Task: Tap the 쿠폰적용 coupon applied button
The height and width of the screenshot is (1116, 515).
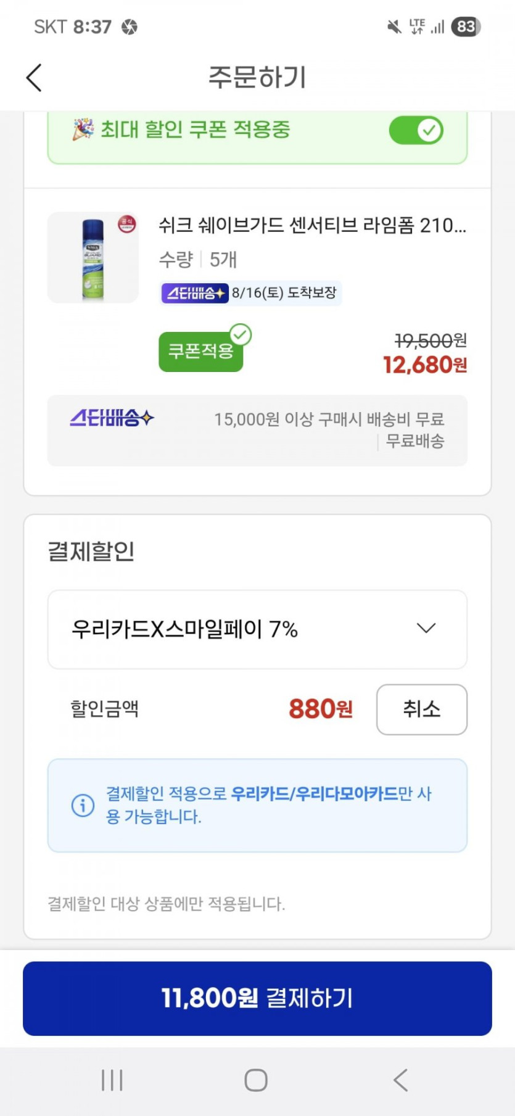Action: pos(200,352)
